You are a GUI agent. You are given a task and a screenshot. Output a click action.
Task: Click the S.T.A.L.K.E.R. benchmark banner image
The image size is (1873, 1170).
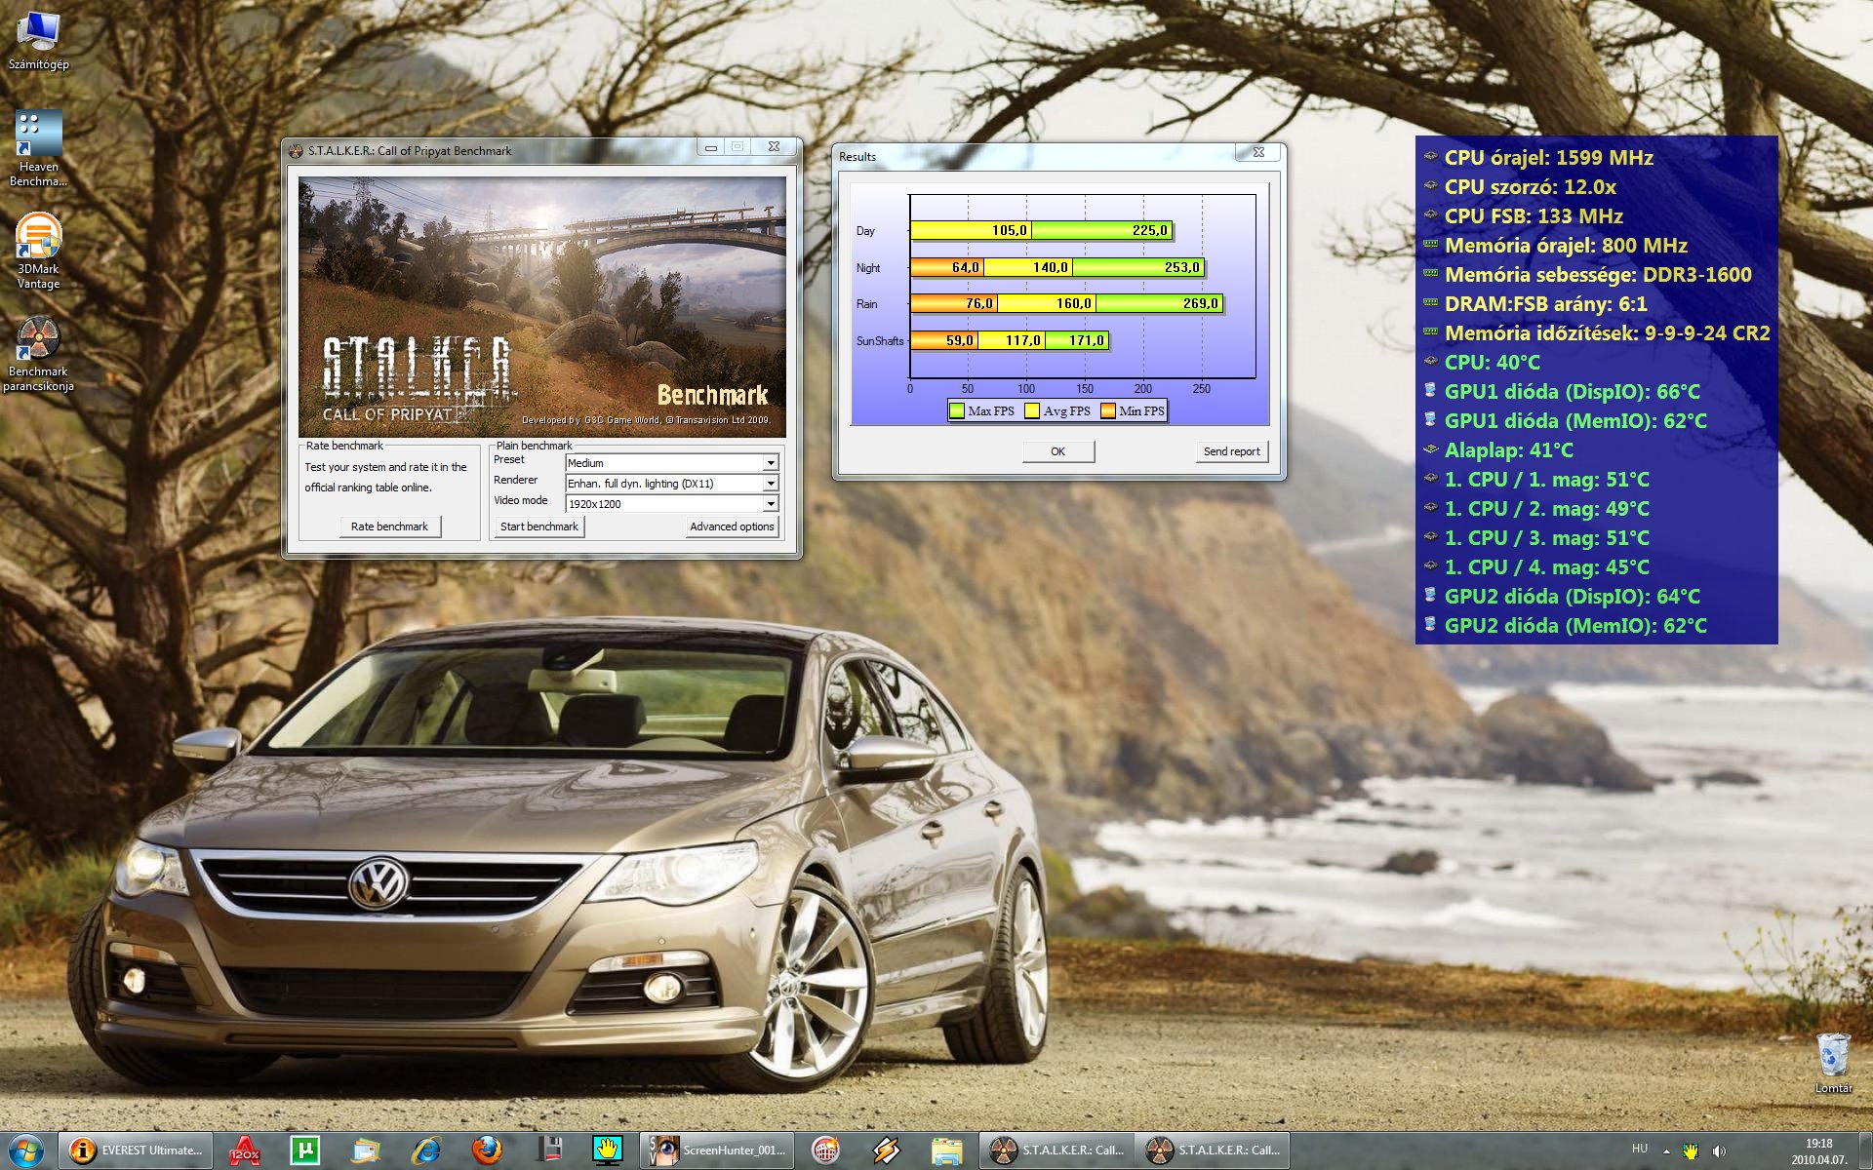[541, 306]
